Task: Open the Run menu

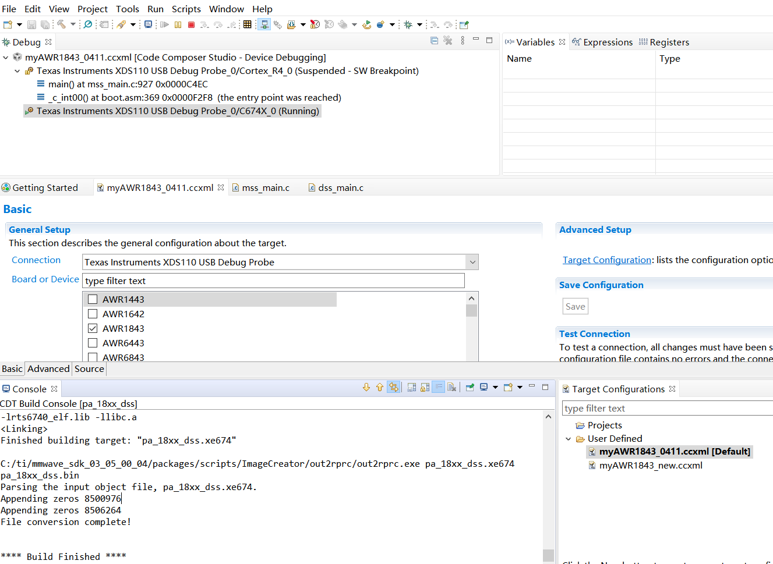Action: tap(155, 9)
